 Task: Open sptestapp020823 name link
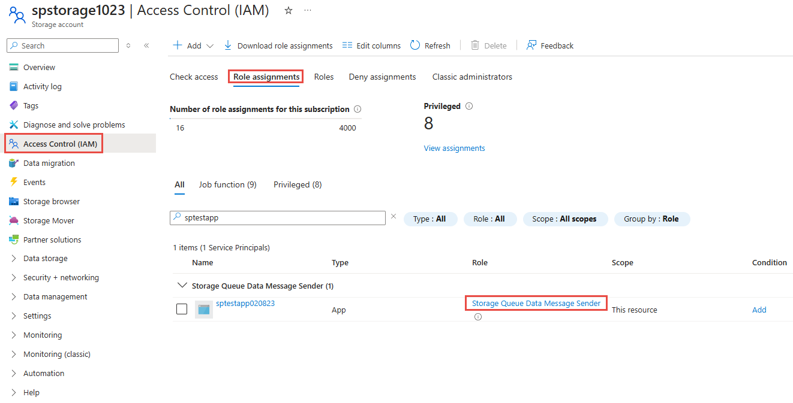245,303
